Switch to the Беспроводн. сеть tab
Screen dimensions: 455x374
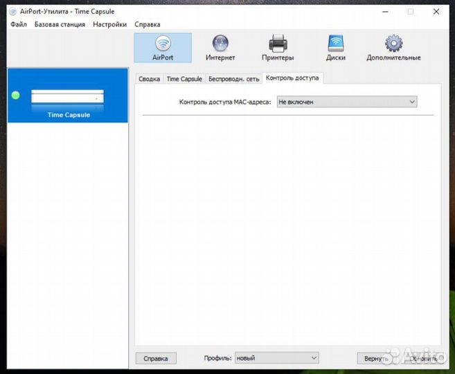point(233,79)
